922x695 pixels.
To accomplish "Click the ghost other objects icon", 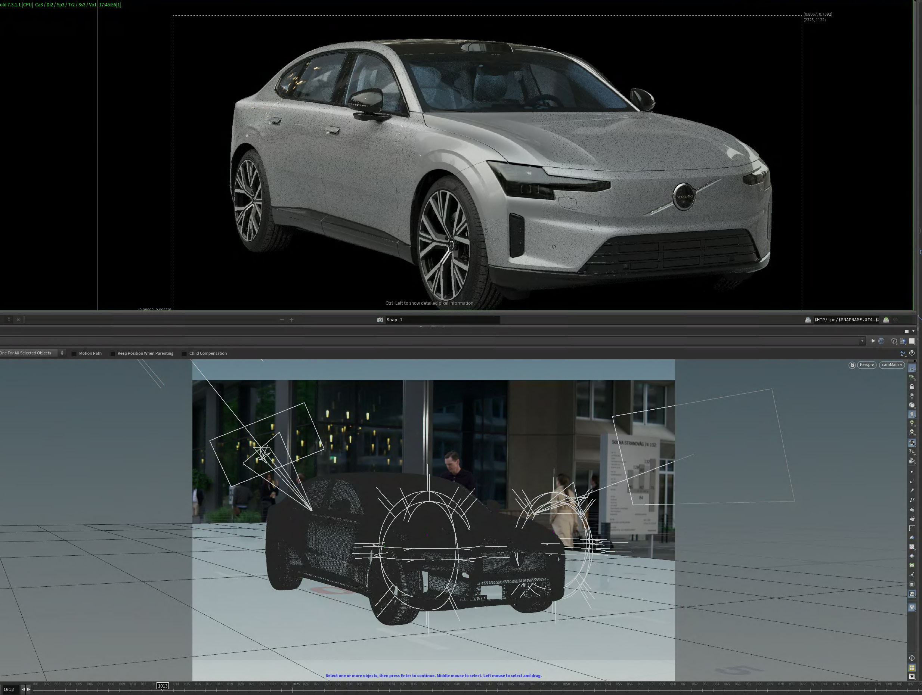I will (x=912, y=461).
